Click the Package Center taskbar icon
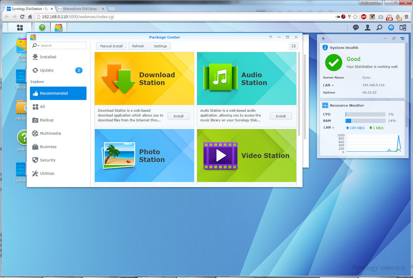The width and height of the screenshot is (413, 278). (58, 27)
